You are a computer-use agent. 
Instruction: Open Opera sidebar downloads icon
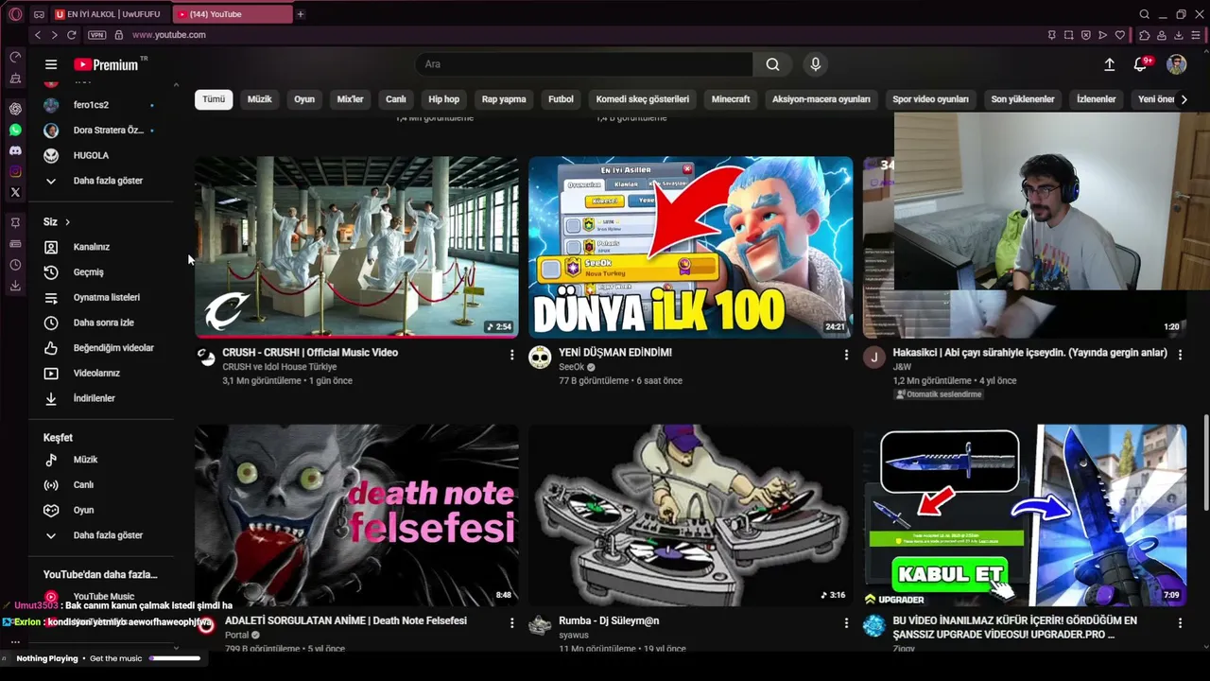(x=15, y=286)
